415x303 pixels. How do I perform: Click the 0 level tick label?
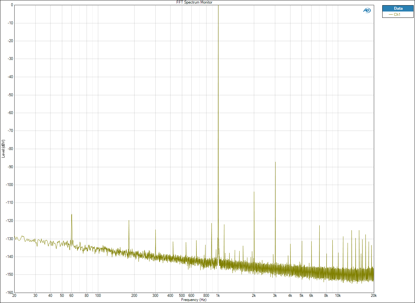pos(12,5)
